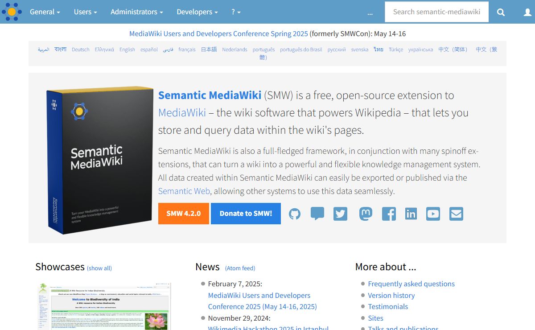Expand the Administrators dropdown menu

coord(137,12)
